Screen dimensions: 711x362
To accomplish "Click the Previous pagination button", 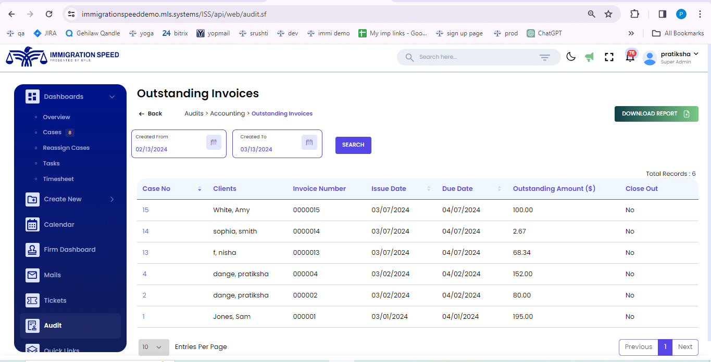I will (639, 347).
